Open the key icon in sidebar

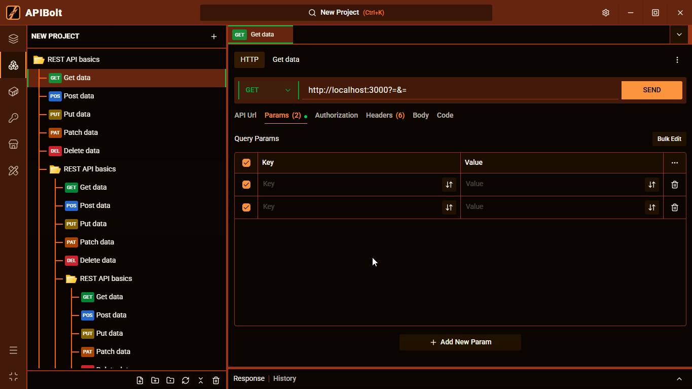13,118
